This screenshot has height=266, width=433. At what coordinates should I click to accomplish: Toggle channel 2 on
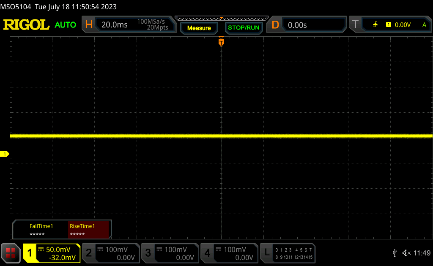pos(89,253)
